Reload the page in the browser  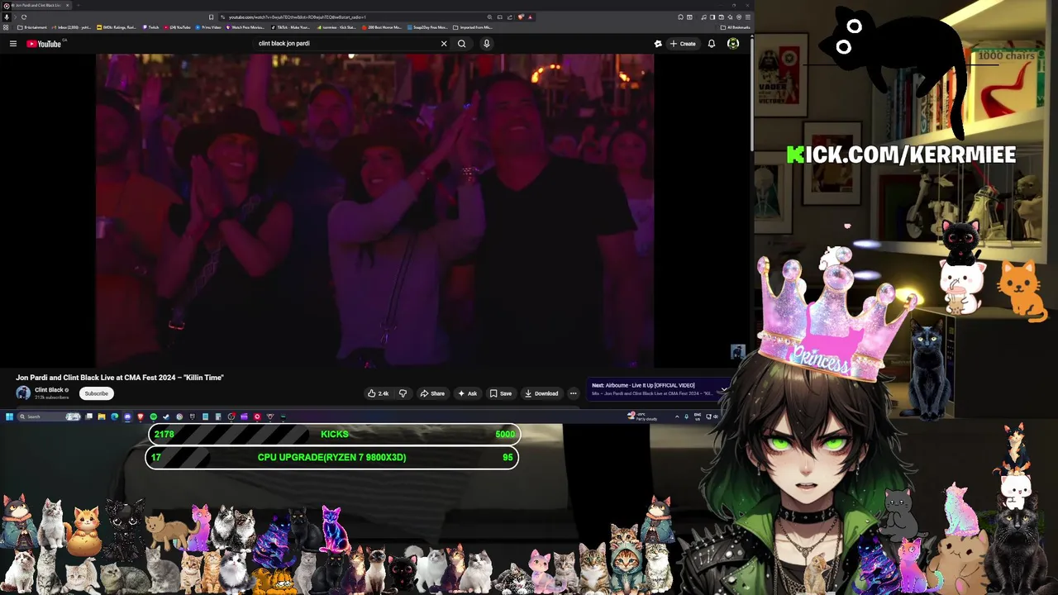click(x=23, y=17)
